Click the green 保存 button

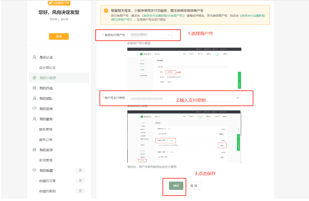pos(176,186)
